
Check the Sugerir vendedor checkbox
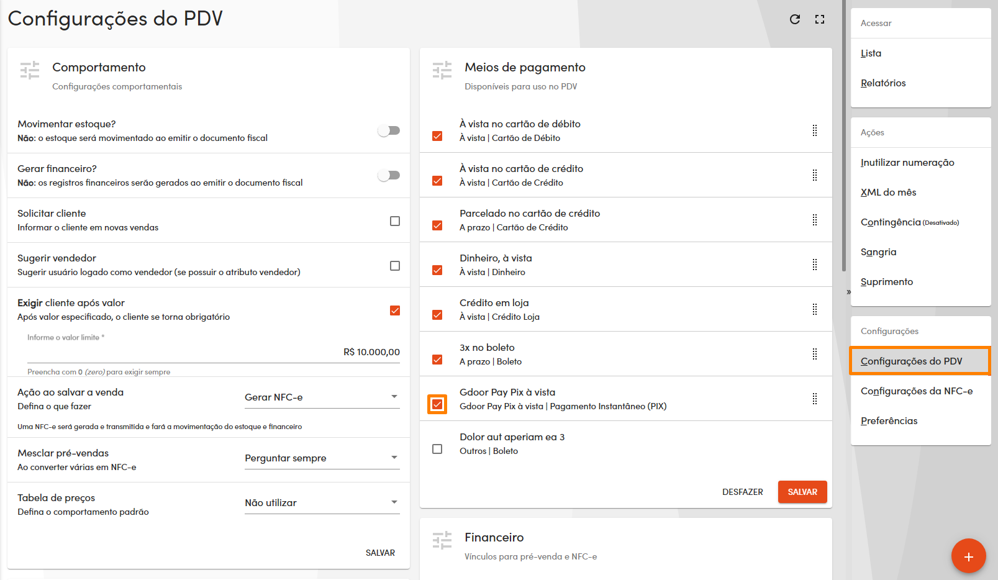(x=395, y=266)
